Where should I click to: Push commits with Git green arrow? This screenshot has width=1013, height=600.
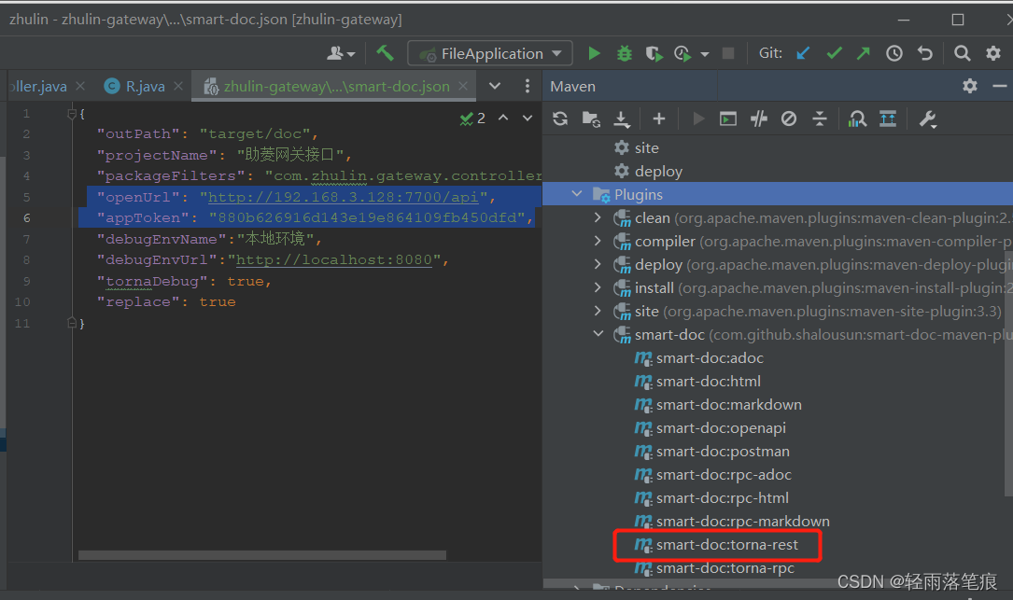click(x=863, y=53)
